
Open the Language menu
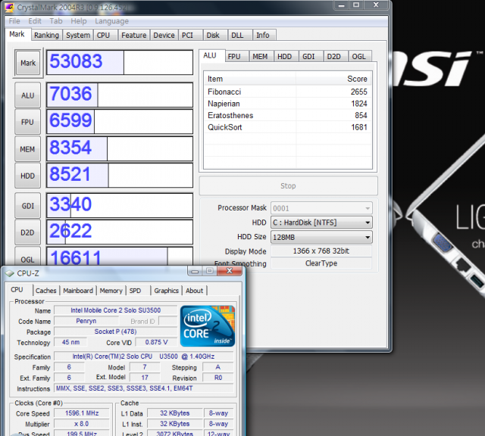coord(111,21)
